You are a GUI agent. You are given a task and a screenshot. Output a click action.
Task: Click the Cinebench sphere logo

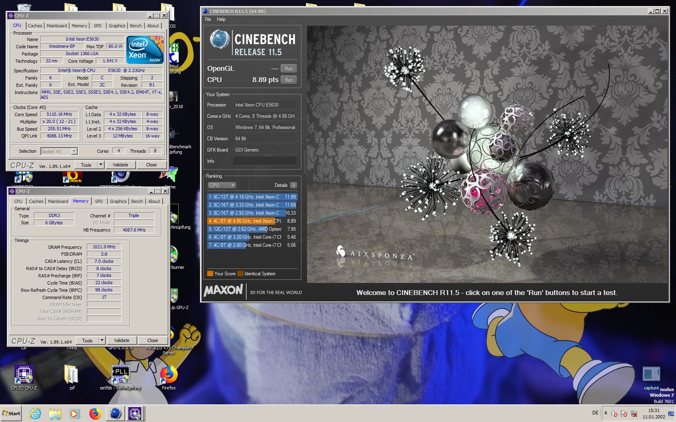click(220, 40)
